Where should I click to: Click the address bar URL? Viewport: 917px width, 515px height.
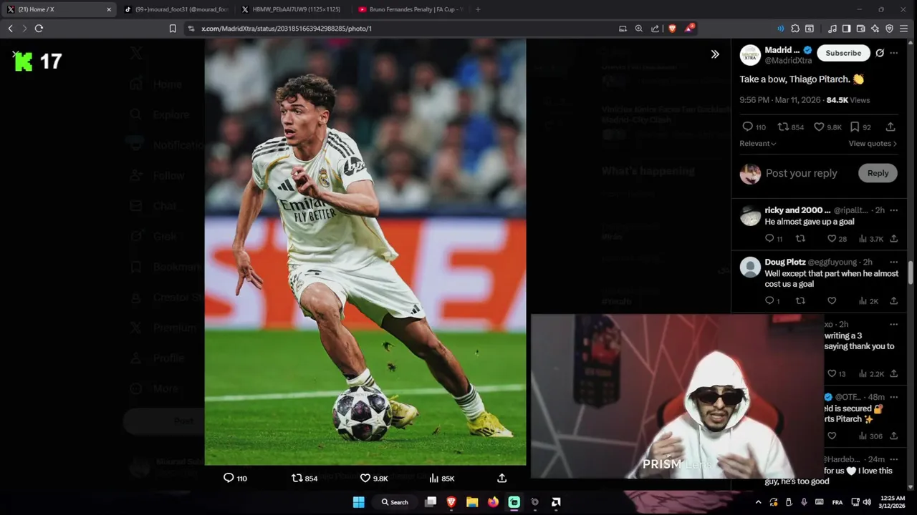[287, 29]
